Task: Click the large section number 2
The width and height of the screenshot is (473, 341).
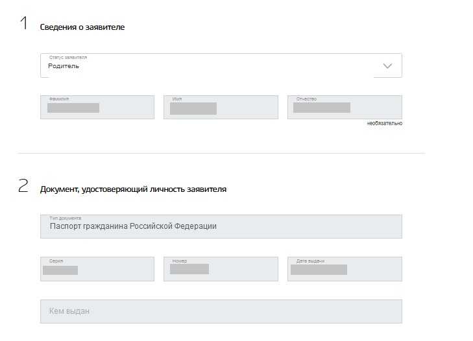Action: 24,187
